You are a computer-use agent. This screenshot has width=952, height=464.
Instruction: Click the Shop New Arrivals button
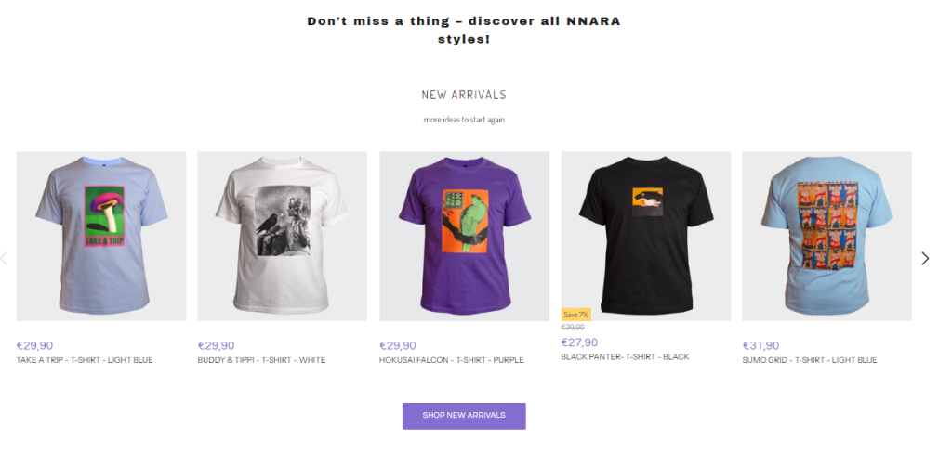[464, 416]
